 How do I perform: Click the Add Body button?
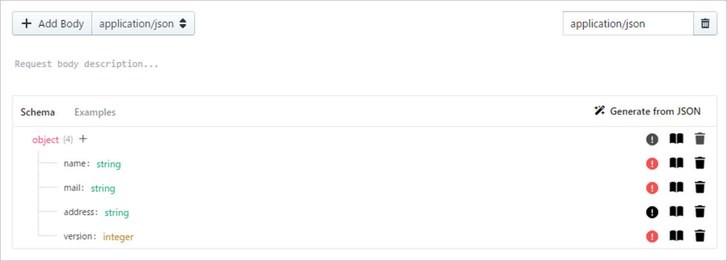pos(53,24)
